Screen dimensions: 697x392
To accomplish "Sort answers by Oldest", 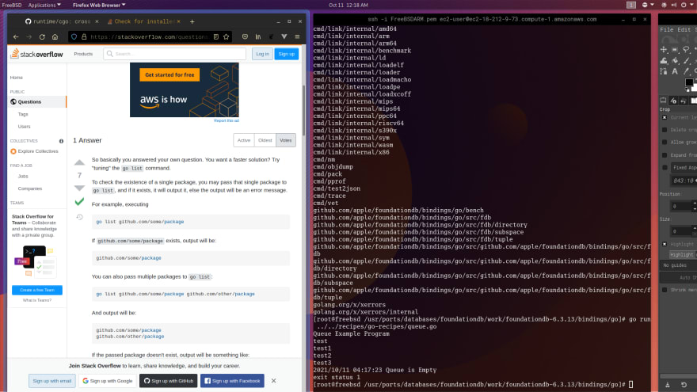I will pyautogui.click(x=265, y=140).
